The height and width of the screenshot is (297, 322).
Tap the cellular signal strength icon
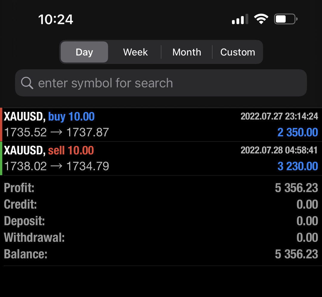[239, 19]
